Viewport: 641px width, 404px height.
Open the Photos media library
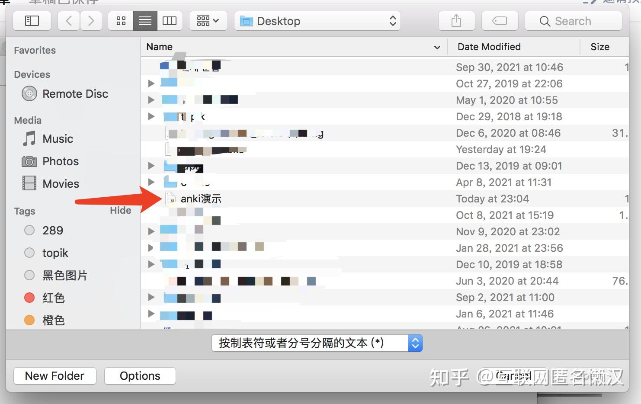click(29, 161)
